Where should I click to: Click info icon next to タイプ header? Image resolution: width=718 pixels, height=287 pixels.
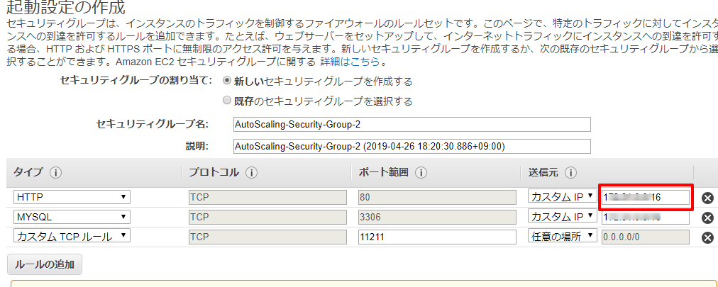[x=56, y=173]
